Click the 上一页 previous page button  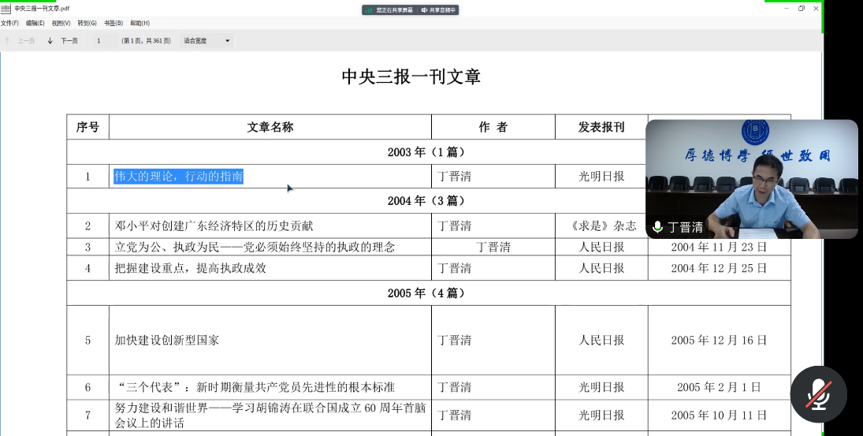click(x=26, y=40)
